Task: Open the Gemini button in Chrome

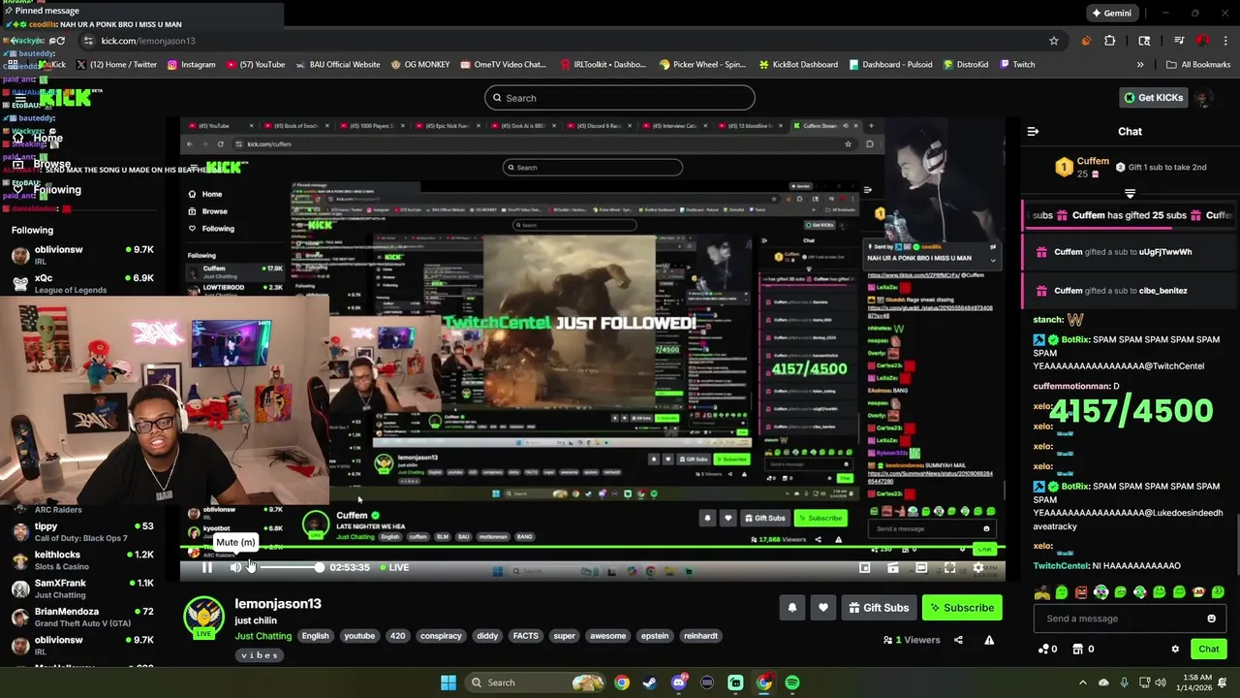Action: [1112, 14]
